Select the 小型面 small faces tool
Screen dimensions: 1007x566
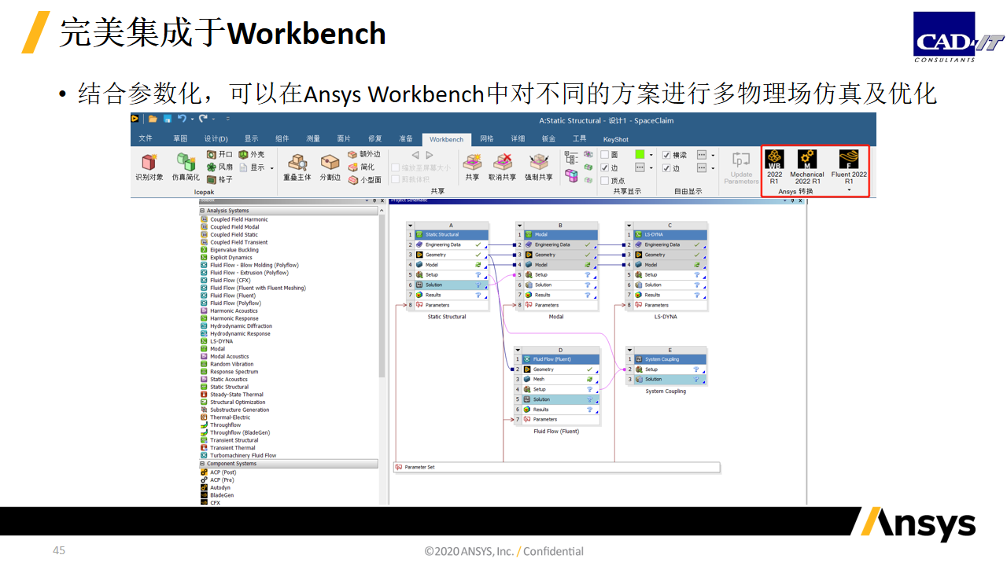point(364,179)
